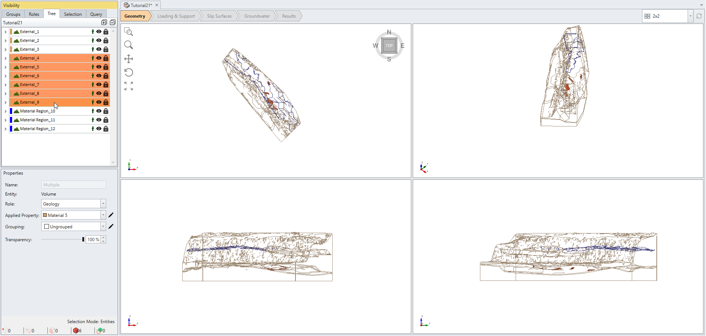The width and height of the screenshot is (706, 336).
Task: Open the 2x2 view layout dropdown
Action: pyautogui.click(x=690, y=16)
